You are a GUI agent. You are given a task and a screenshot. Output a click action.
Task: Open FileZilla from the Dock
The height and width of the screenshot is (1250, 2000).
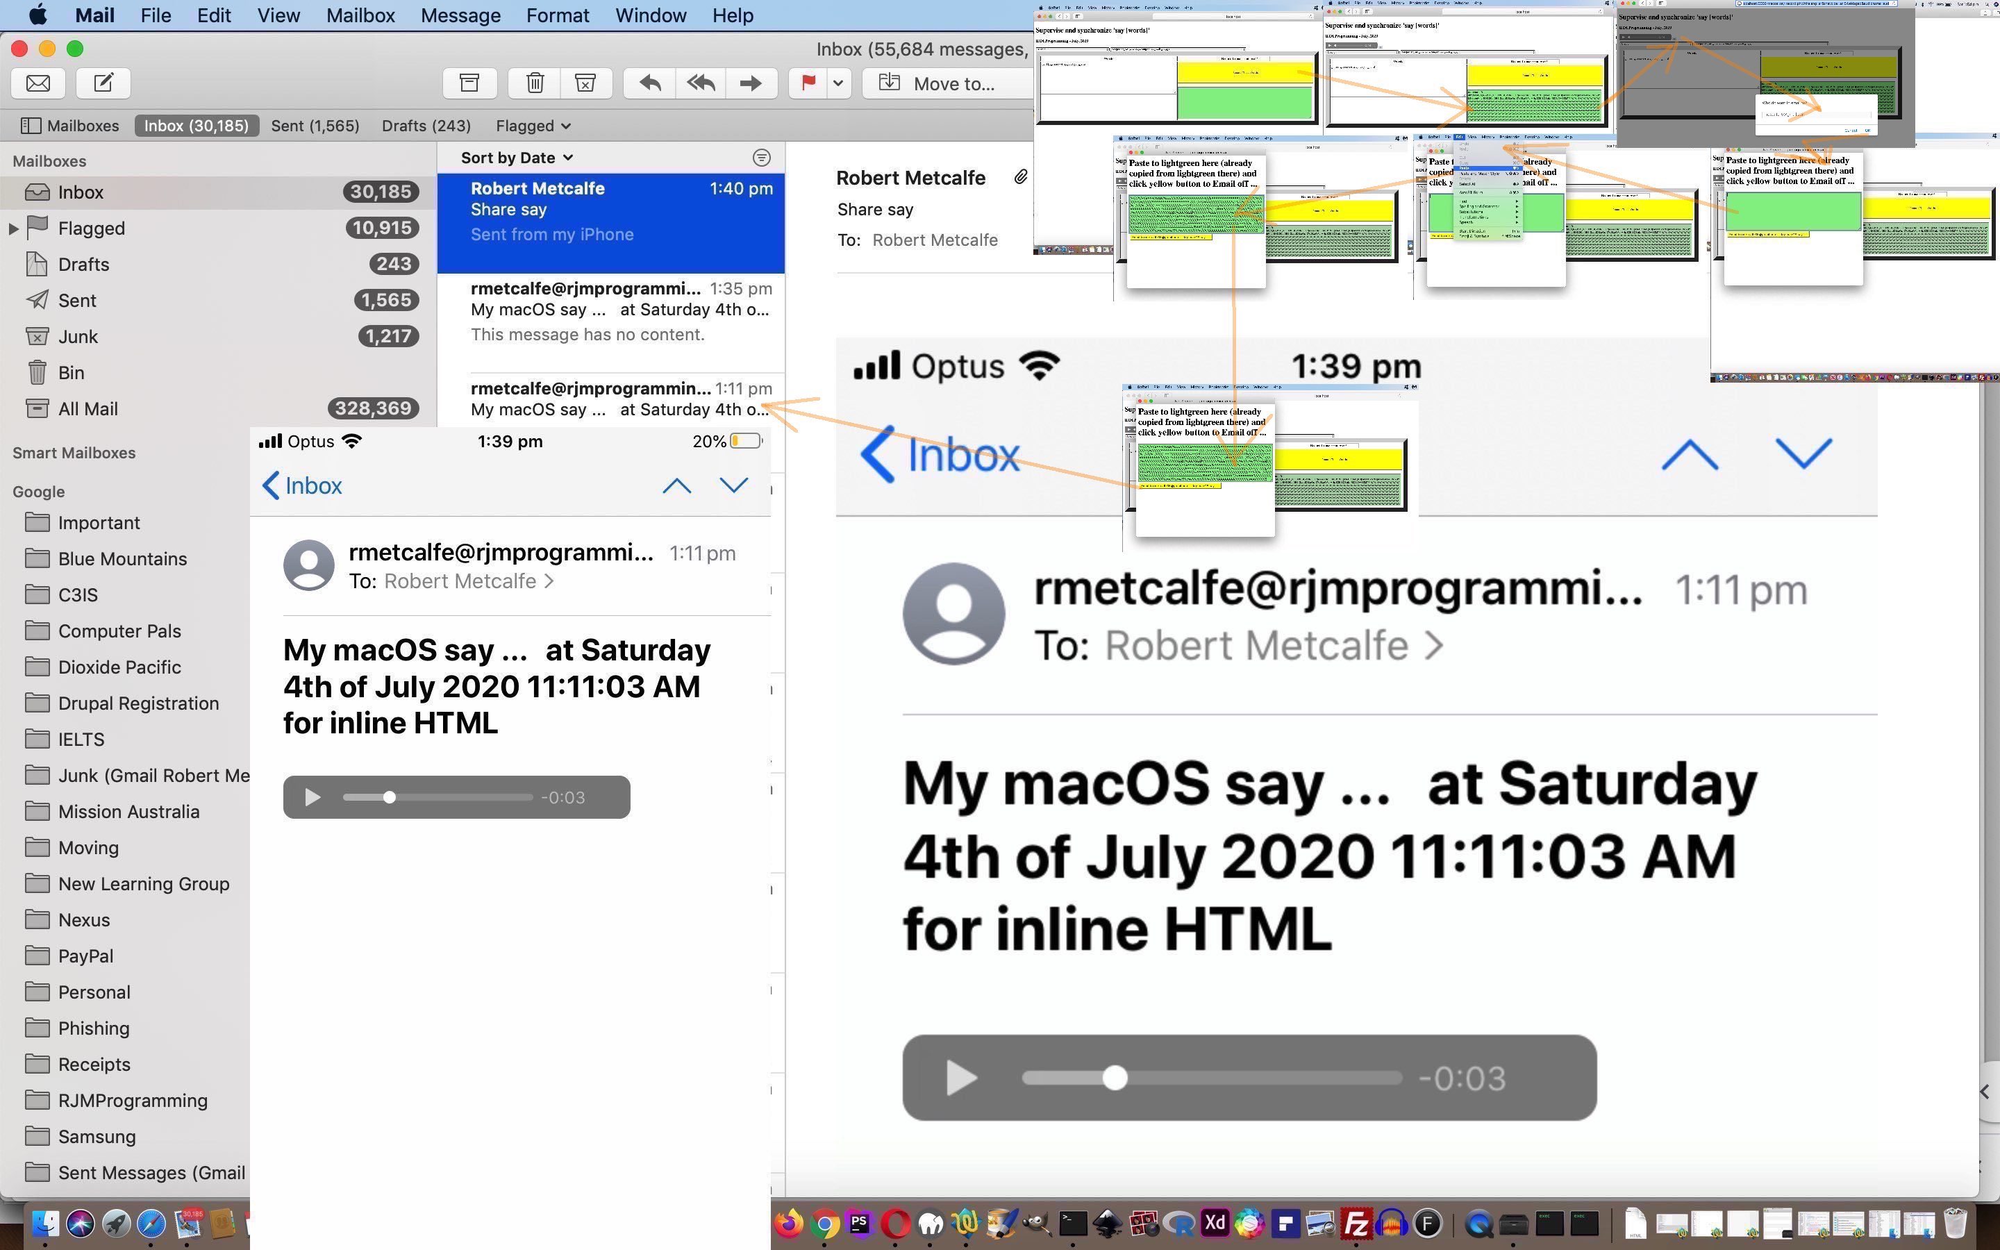point(1356,1224)
